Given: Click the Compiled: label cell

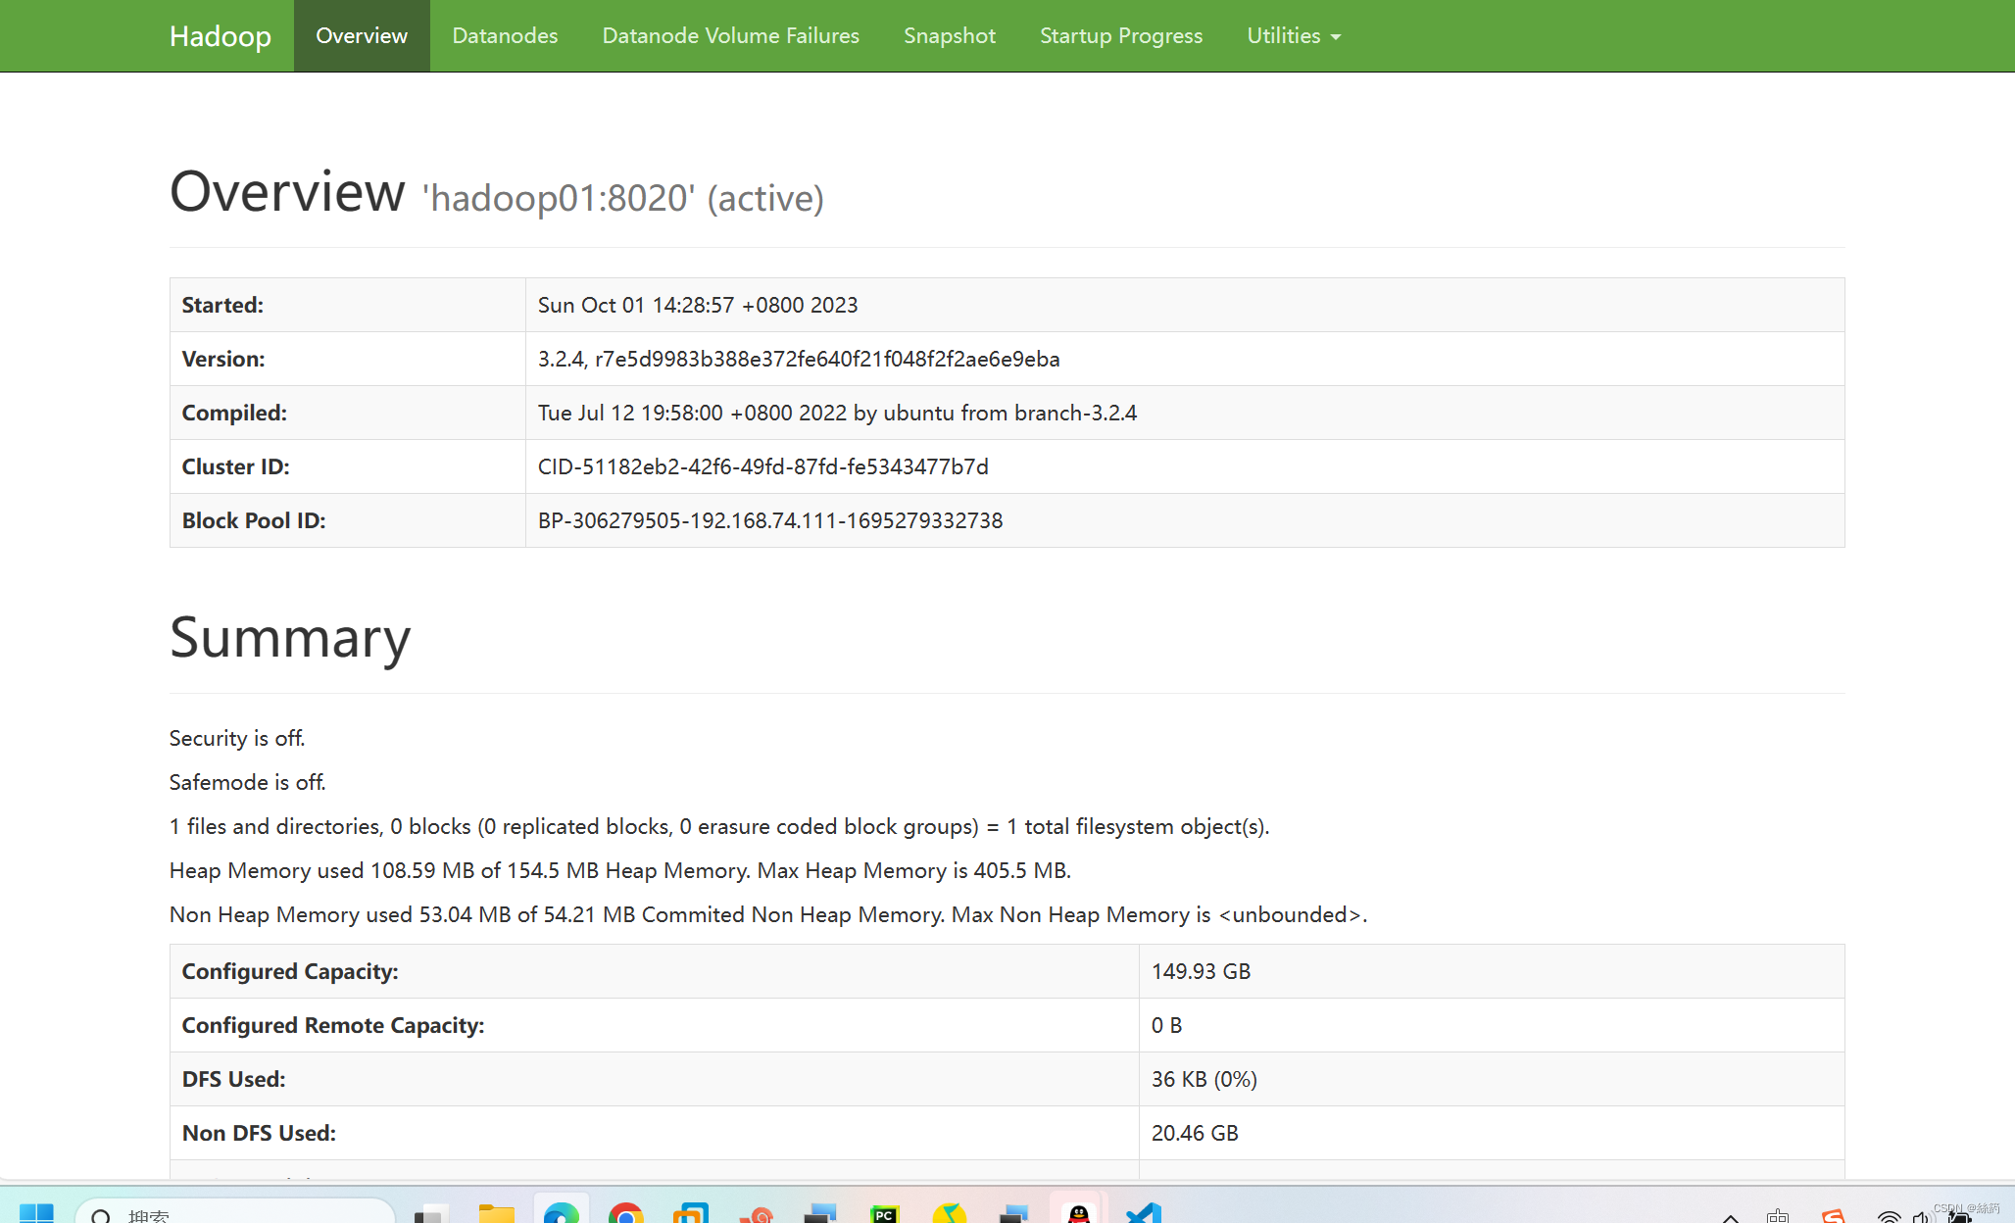Looking at the screenshot, I should (348, 413).
